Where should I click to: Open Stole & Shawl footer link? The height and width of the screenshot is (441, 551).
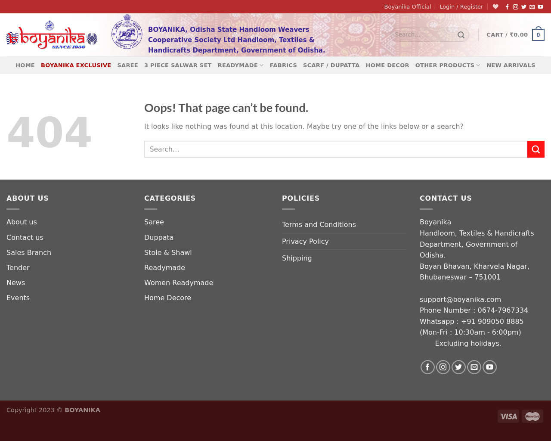(x=168, y=253)
